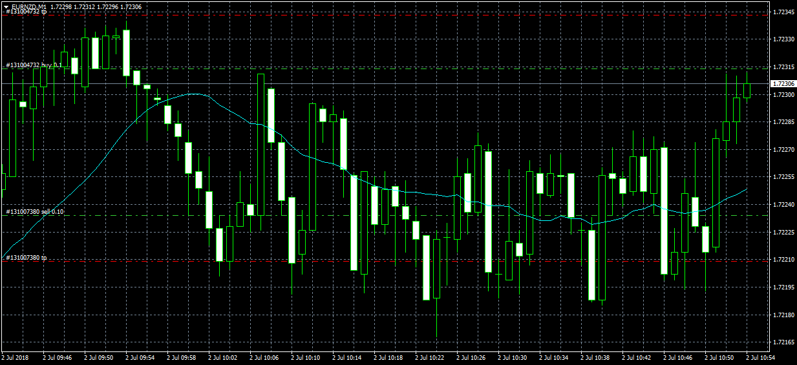
Task: Select the 2 Jul 09:46 time label
Action: pos(58,357)
